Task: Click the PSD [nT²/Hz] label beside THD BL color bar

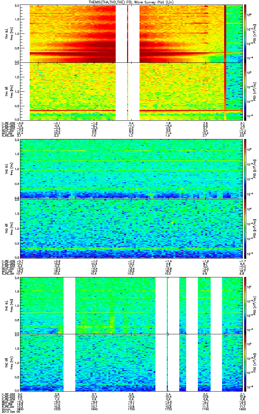Action: pyautogui.click(x=255, y=169)
